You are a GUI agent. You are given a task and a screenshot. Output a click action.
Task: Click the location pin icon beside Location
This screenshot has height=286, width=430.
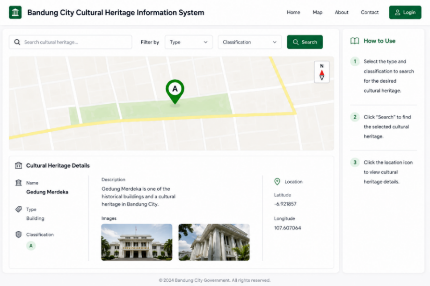click(277, 181)
